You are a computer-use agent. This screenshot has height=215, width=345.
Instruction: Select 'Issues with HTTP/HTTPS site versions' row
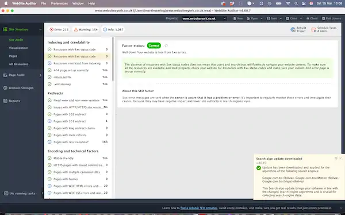pos(78,107)
